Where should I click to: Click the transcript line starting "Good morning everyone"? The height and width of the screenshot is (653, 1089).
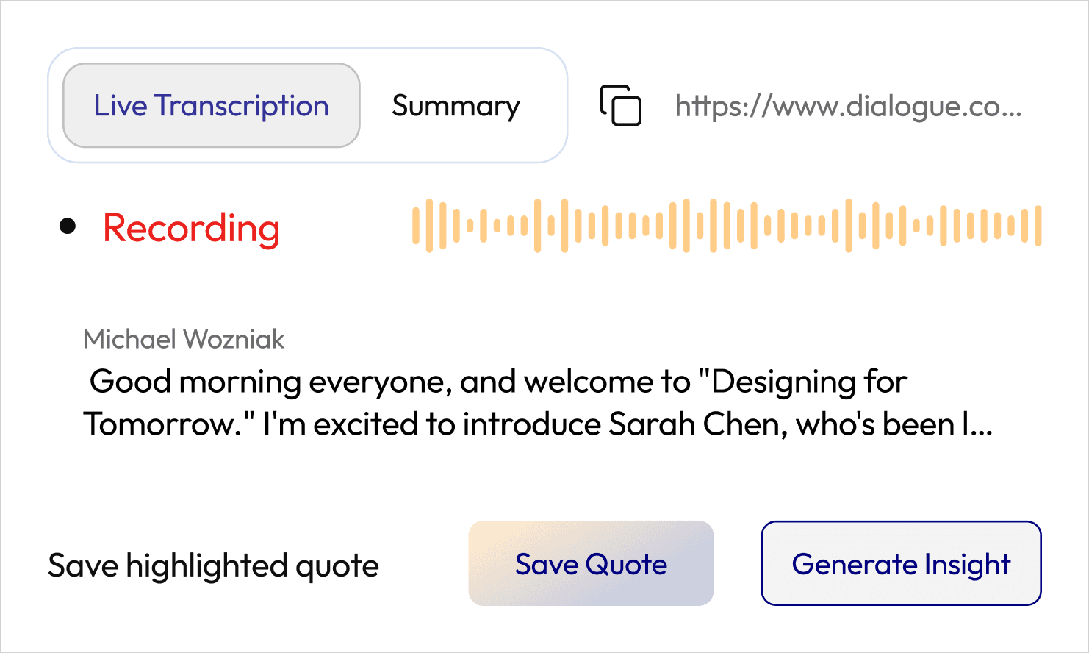[498, 382]
